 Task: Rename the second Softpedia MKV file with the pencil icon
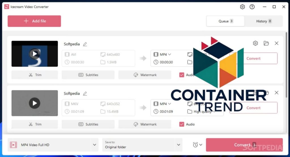click(x=85, y=94)
